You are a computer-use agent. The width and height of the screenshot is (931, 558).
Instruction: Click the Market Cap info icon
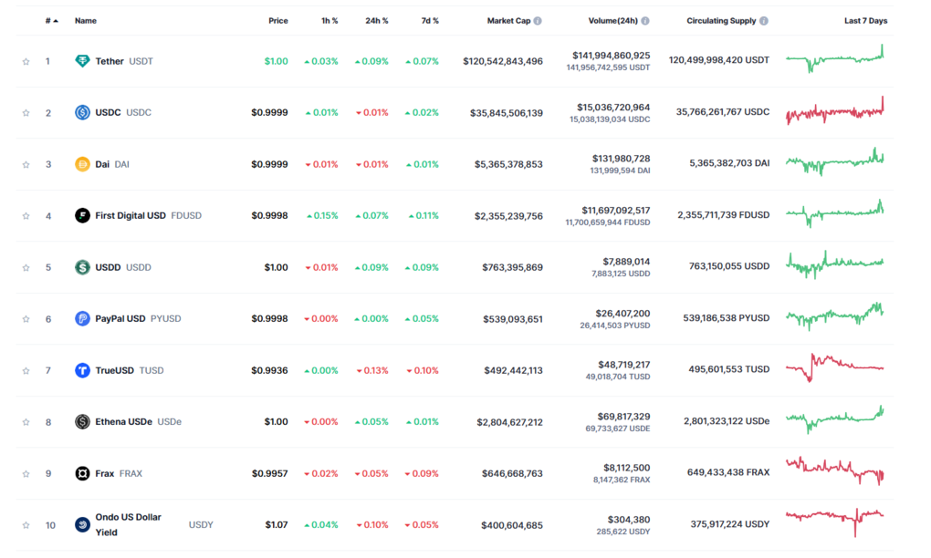coord(538,20)
